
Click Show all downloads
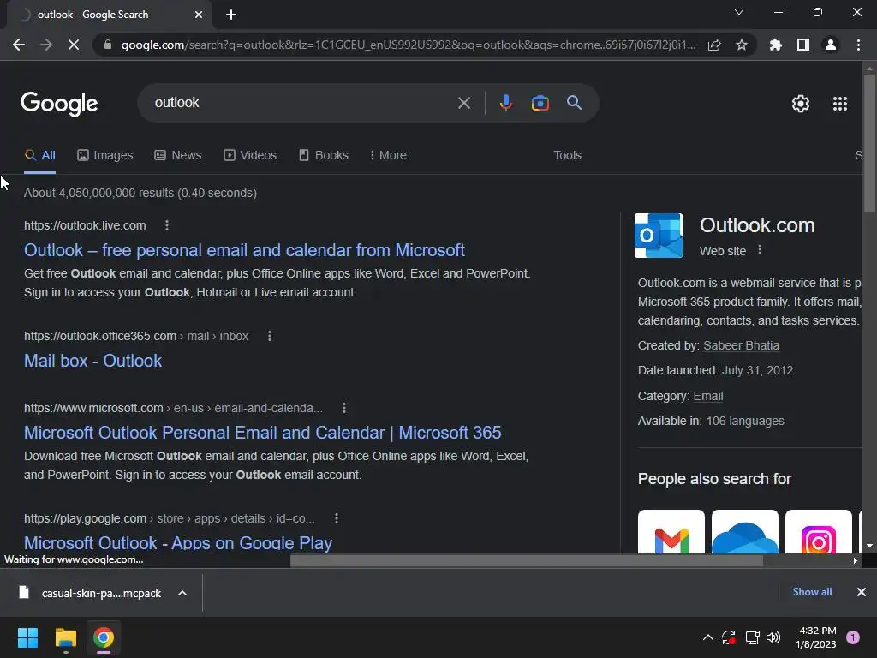pos(812,592)
